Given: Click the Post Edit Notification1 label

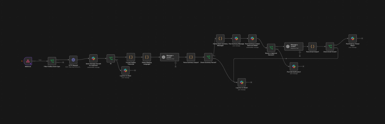Looking at the screenshot, I should pyautogui.click(x=294, y=72).
